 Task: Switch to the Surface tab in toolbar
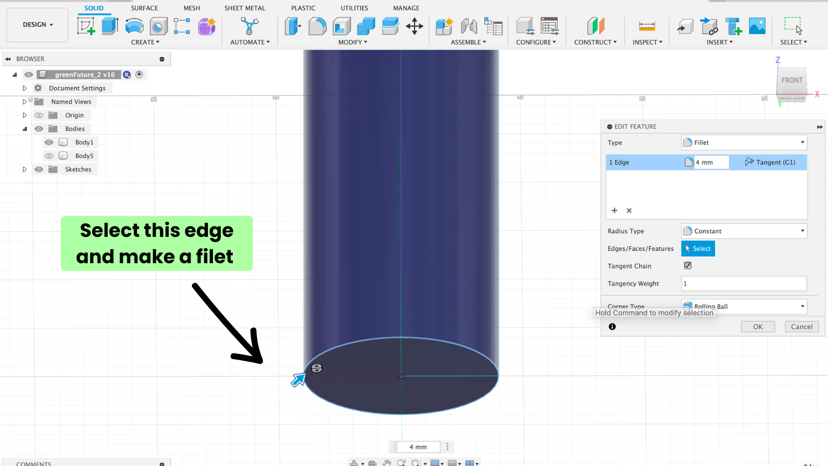(x=144, y=8)
